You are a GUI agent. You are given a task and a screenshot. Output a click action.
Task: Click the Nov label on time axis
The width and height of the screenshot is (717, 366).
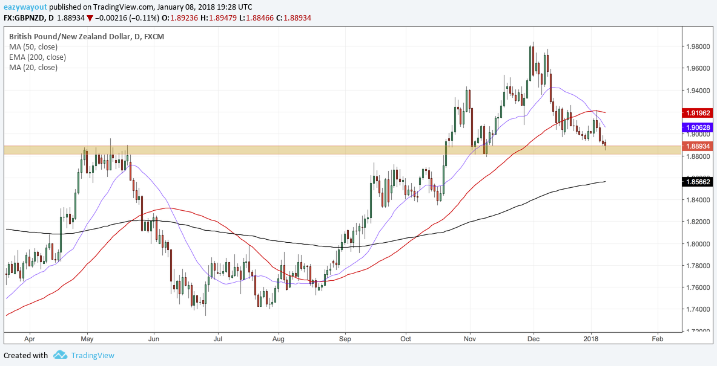[x=469, y=339]
